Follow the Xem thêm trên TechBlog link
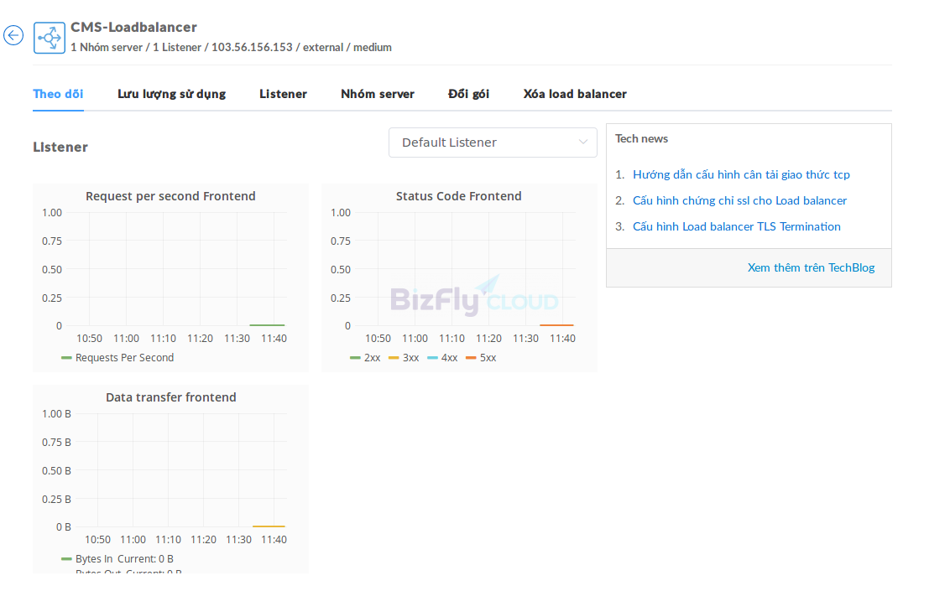Screen dimensions: 950x591 click(x=811, y=267)
